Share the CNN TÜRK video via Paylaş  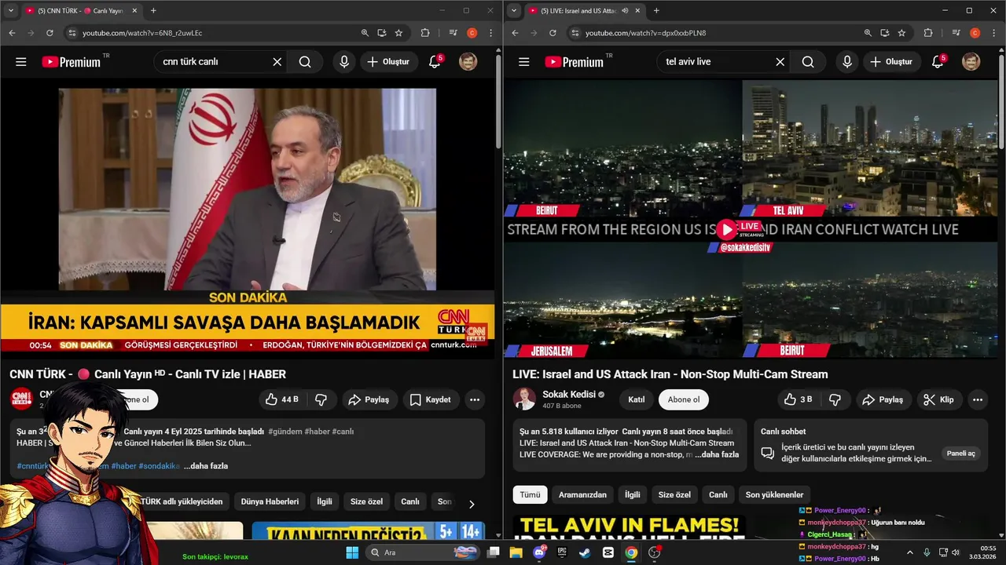369,399
